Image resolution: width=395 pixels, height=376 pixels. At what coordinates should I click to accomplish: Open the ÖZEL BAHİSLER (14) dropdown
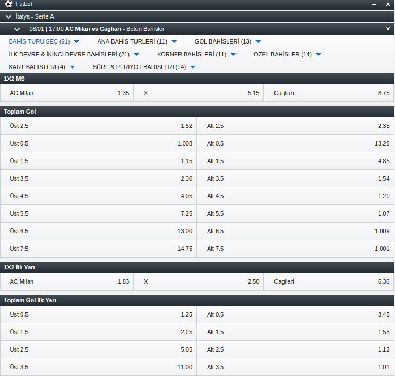click(x=287, y=54)
